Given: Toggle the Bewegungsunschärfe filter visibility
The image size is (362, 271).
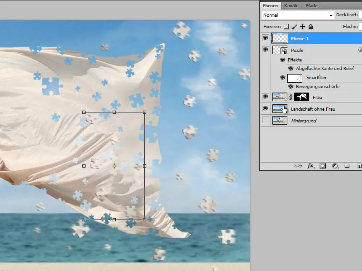Looking at the screenshot, I should coord(291,87).
